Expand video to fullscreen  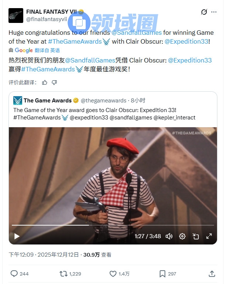tap(209, 236)
